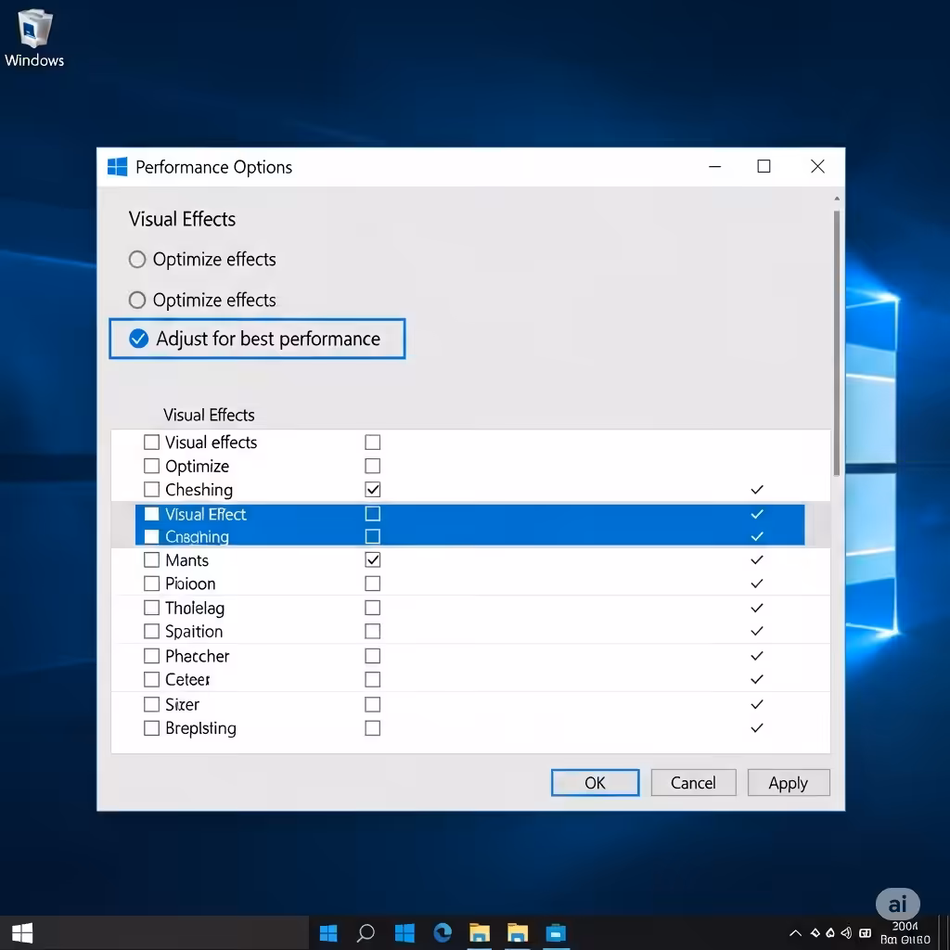Tick the leftmost checkbox beside 'Ceteer'
The image size is (950, 950).
pyautogui.click(x=151, y=680)
